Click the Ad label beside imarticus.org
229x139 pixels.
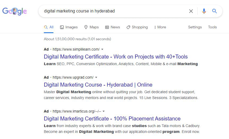pos(46,111)
